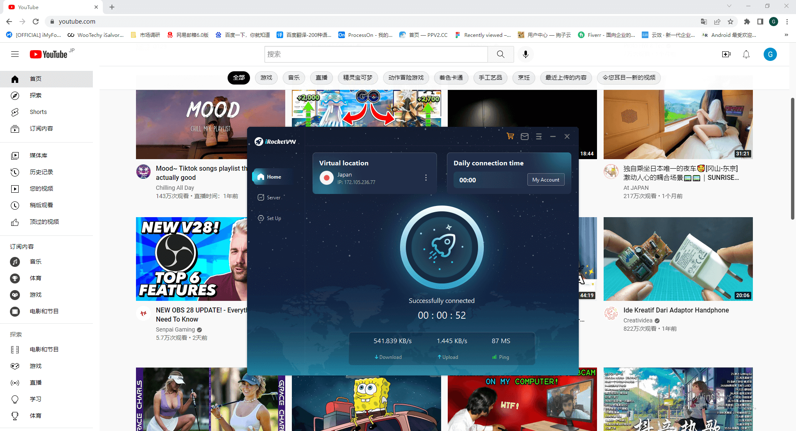
Task: Toggle the browser side panel icon
Action: coord(760,22)
